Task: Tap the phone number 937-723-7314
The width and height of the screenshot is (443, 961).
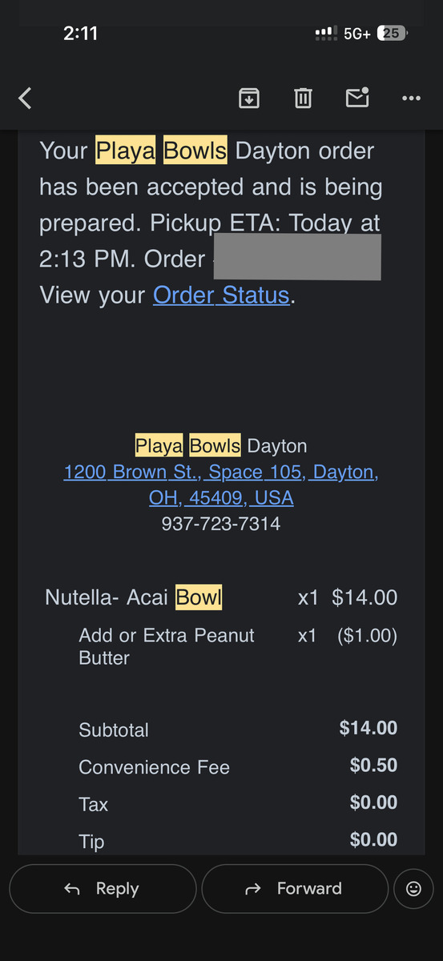Action: pos(221,525)
